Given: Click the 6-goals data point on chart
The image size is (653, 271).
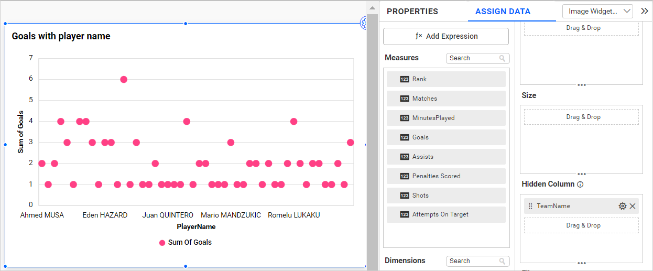Looking at the screenshot, I should click(124, 79).
